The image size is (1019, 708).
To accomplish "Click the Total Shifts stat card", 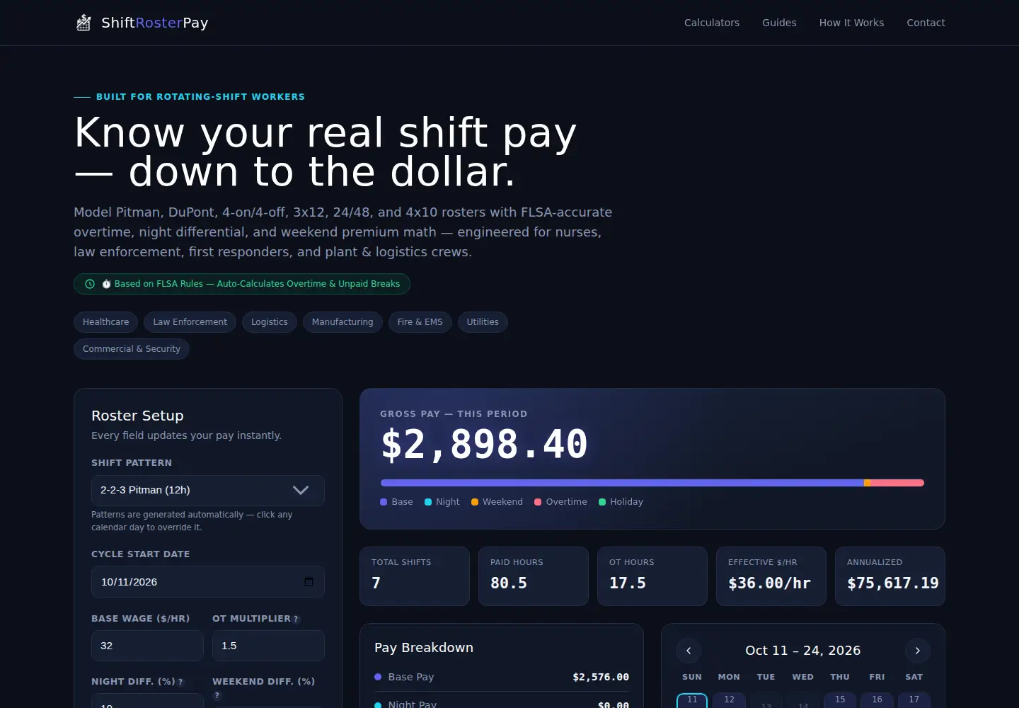I will (415, 576).
